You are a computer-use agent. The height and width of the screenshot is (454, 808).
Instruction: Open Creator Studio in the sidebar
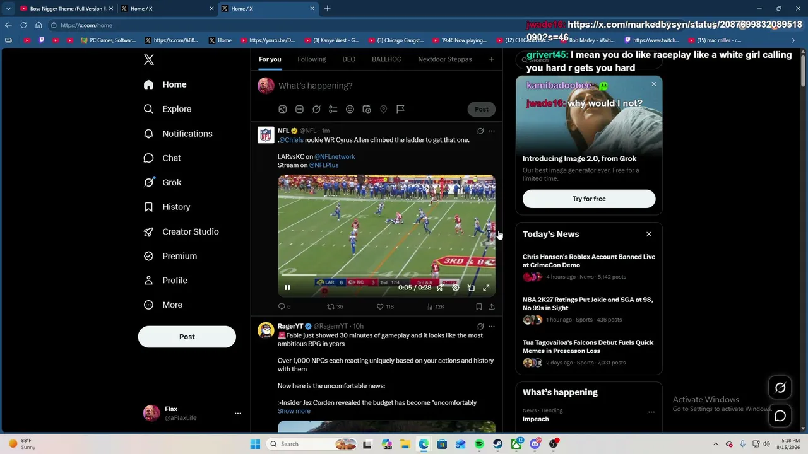(x=181, y=231)
